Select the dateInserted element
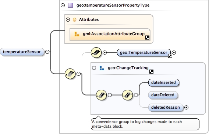 (164, 82)
